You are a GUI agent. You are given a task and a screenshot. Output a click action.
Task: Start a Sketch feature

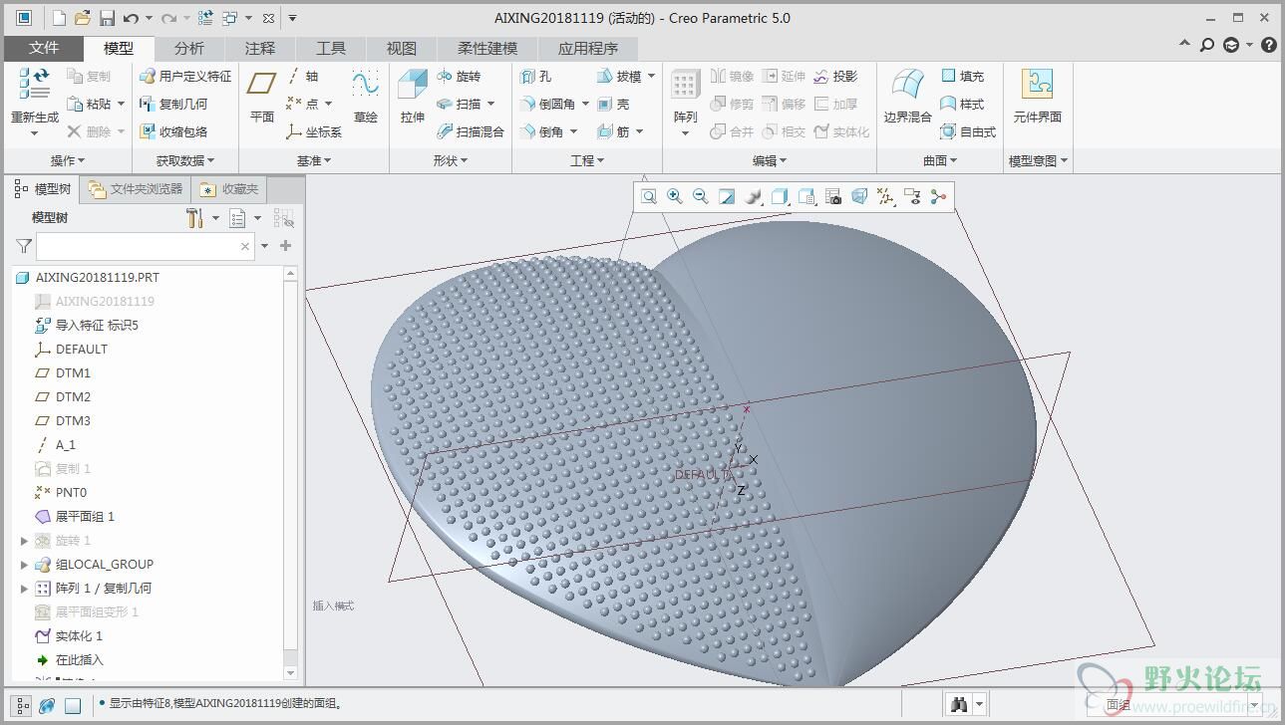[x=366, y=98]
